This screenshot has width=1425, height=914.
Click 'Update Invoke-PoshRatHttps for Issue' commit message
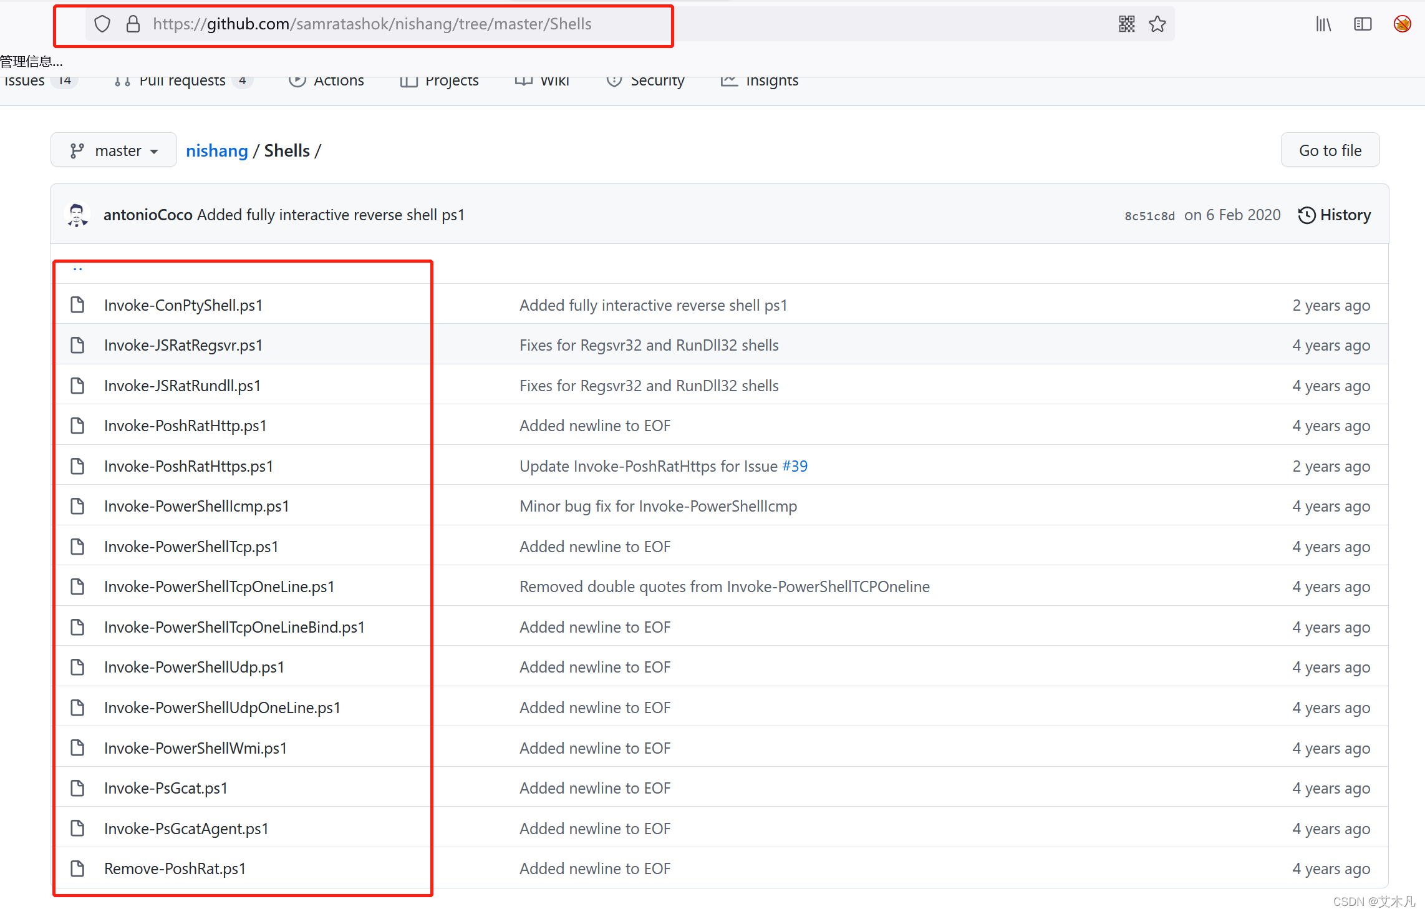pos(649,466)
